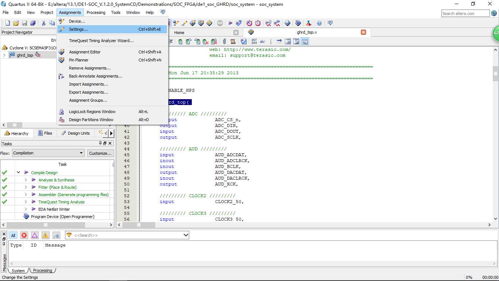Toggle line numbers 267/268 icon
Screen dimensions: 499x281
[x=254, y=41]
